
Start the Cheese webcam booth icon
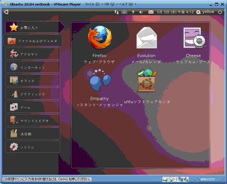pyautogui.click(x=194, y=38)
